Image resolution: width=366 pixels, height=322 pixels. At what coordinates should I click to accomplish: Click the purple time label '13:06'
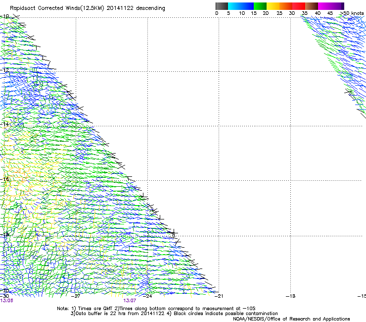tap(6, 301)
